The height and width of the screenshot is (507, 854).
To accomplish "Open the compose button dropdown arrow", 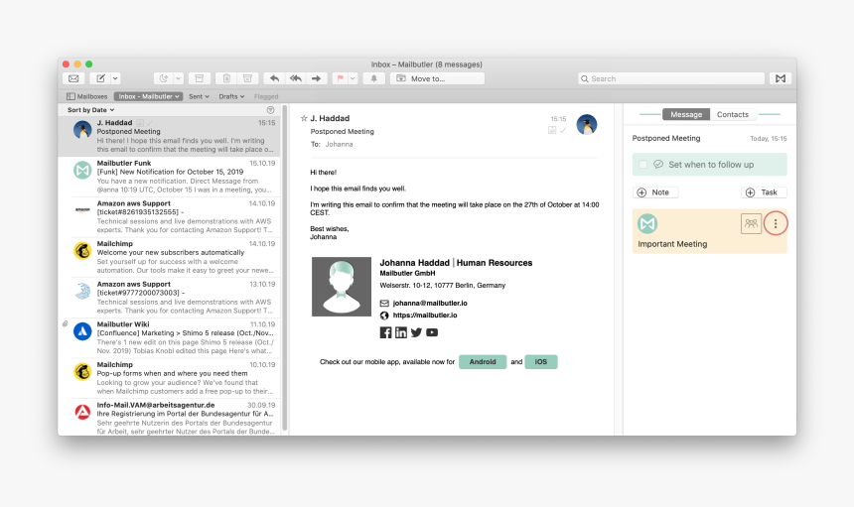I will tap(115, 78).
